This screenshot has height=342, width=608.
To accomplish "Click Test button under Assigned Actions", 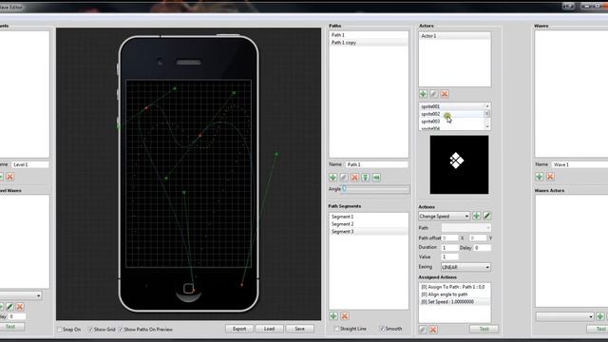I will 484,330.
